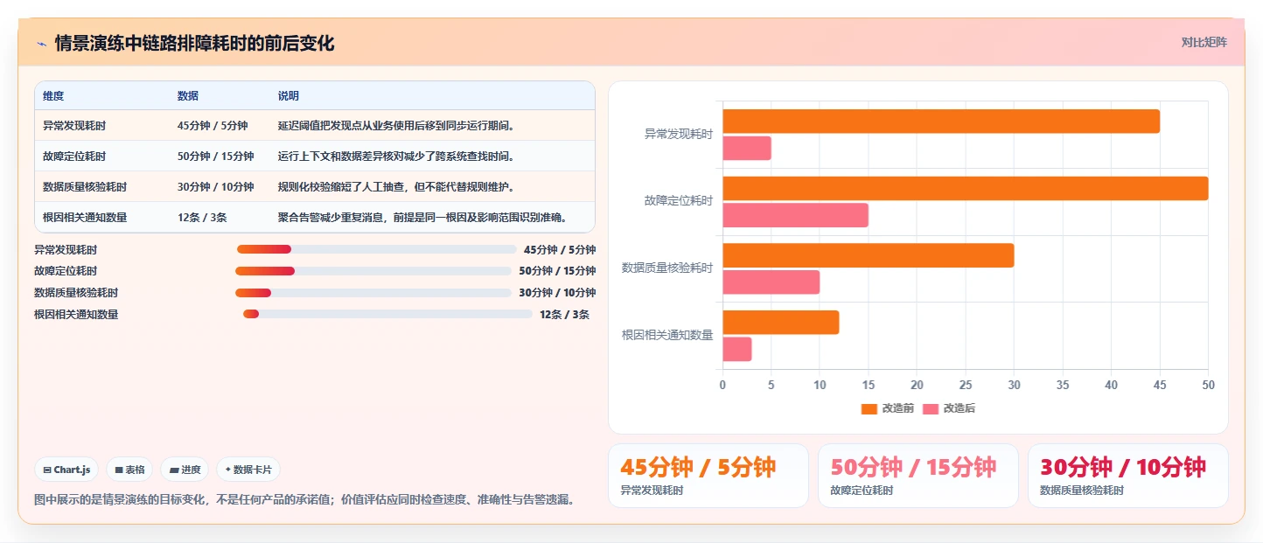Click the 故障定位耗时 chart axis label
Image resolution: width=1263 pixels, height=543 pixels.
coord(679,201)
